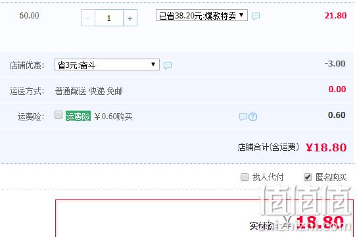Check the 找人代付 checkbox
The width and height of the screenshot is (357, 237).
click(x=245, y=177)
